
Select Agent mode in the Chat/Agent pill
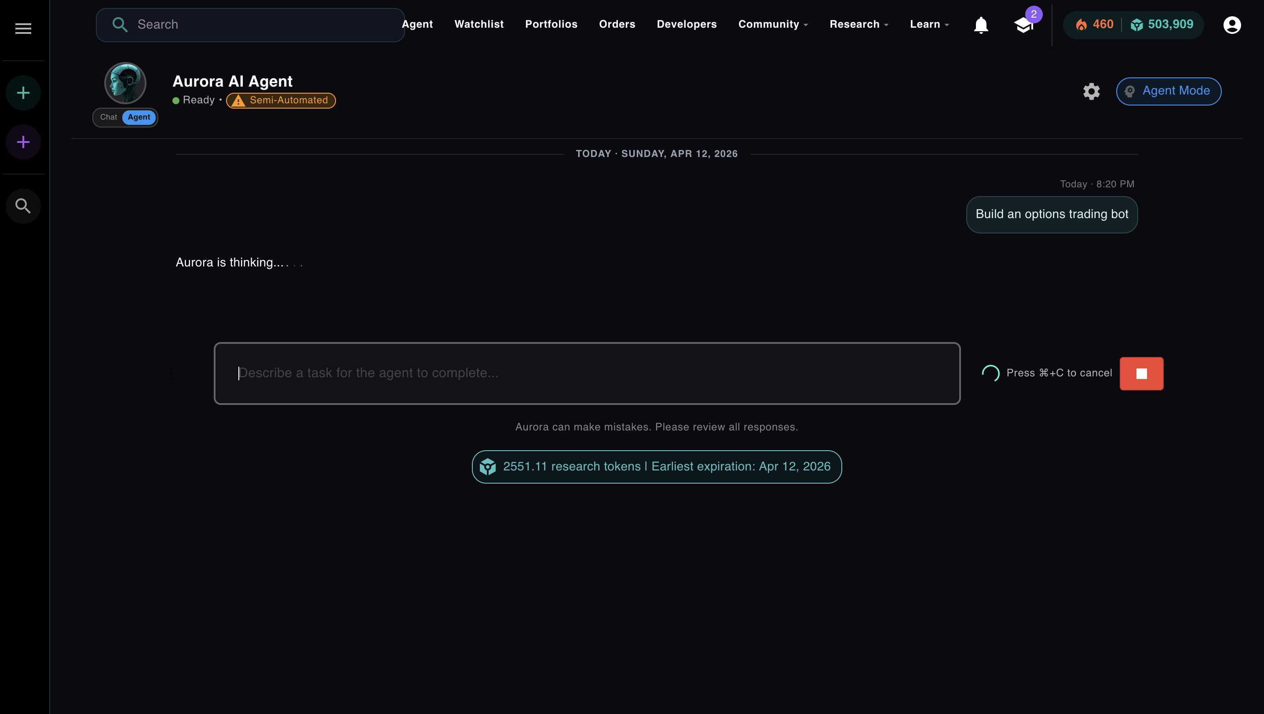pyautogui.click(x=139, y=117)
